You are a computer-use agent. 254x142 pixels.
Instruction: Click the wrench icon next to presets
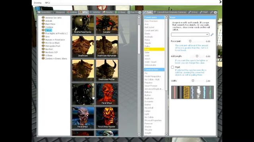(212, 34)
